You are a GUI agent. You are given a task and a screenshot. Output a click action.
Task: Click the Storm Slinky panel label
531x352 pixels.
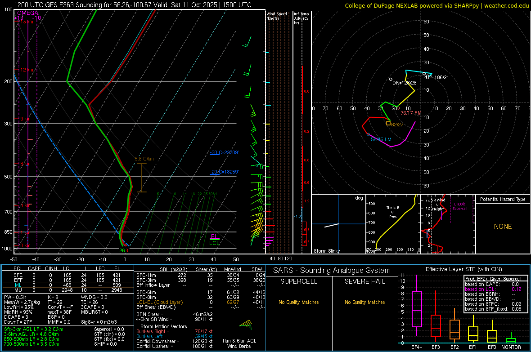click(x=326, y=251)
